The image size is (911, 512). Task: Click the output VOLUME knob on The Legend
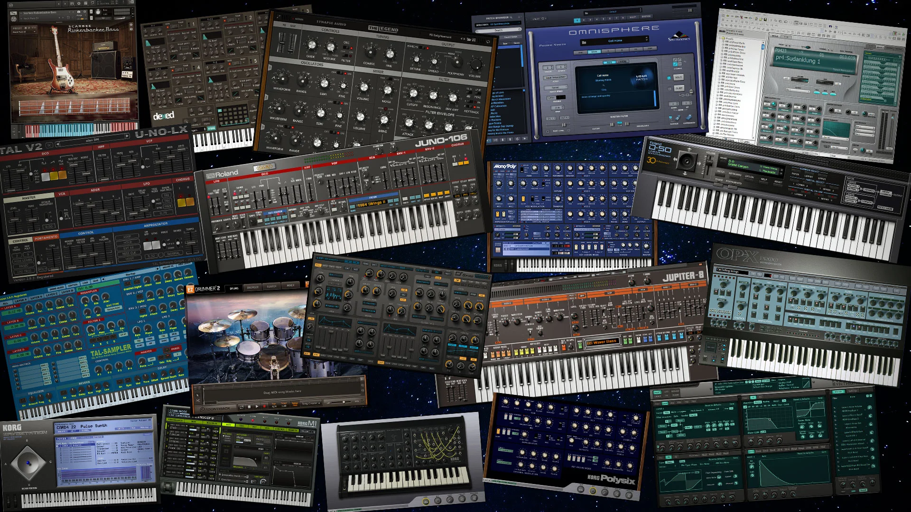click(x=476, y=64)
